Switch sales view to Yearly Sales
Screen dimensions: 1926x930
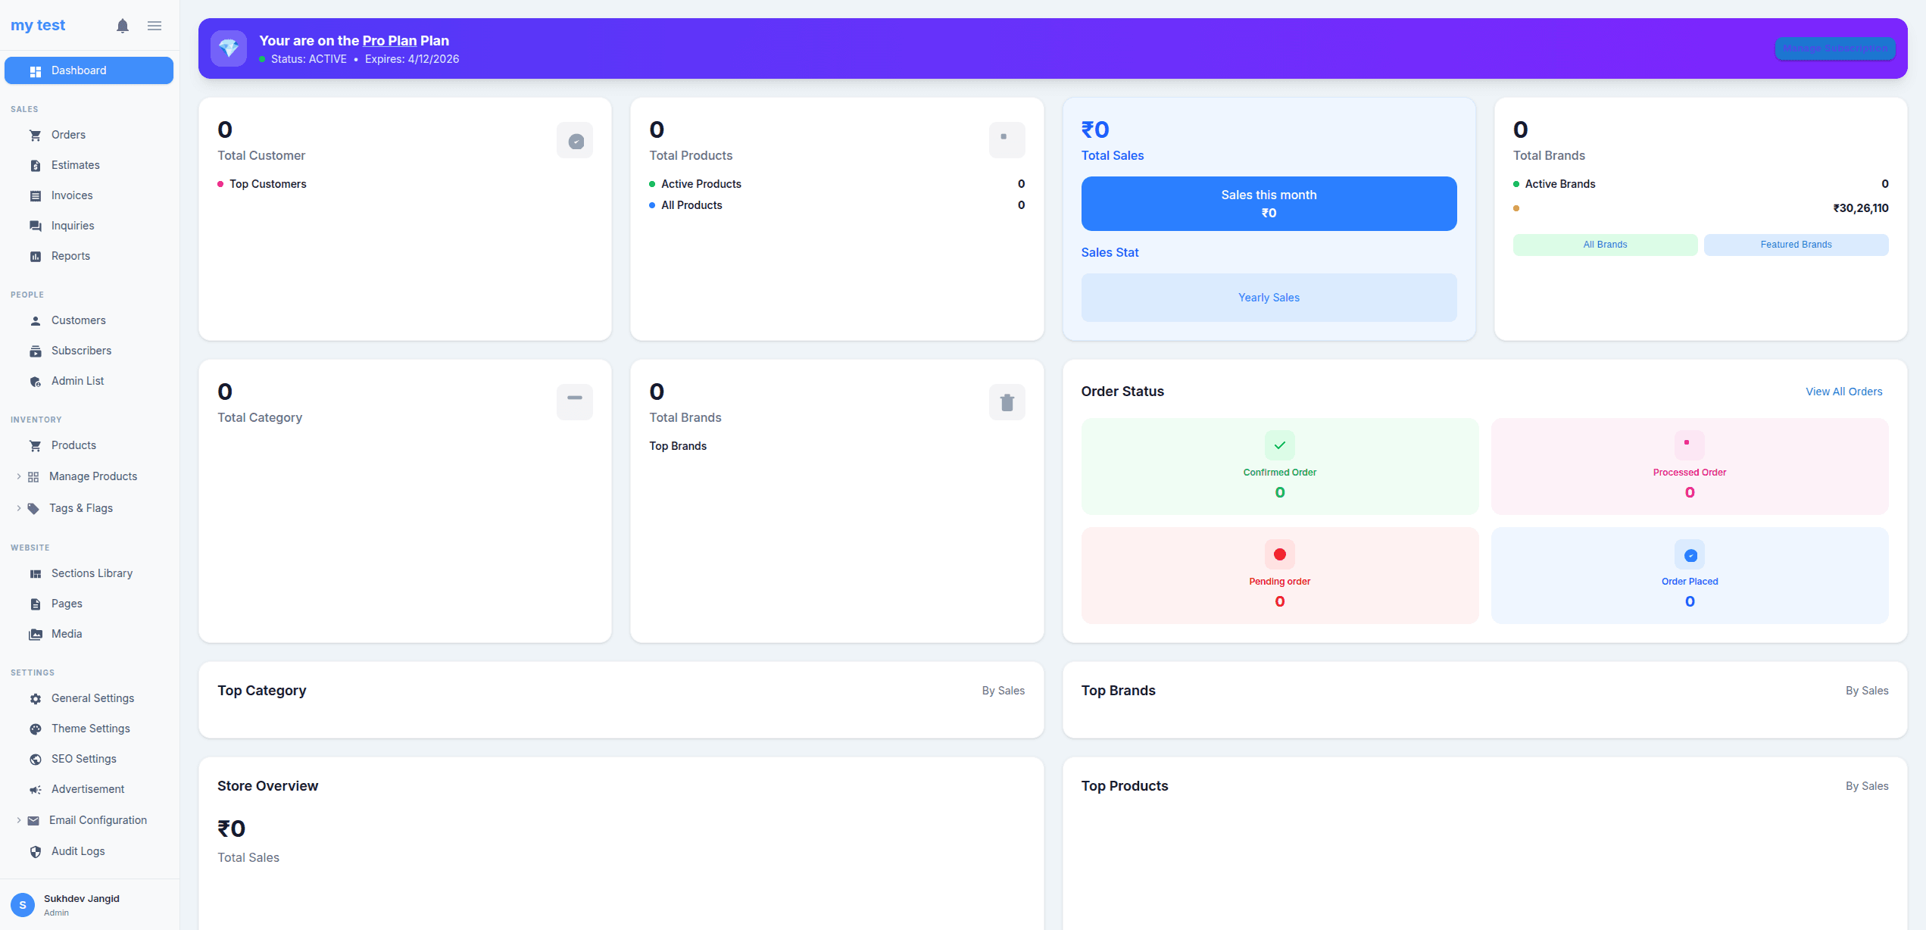[x=1268, y=297]
